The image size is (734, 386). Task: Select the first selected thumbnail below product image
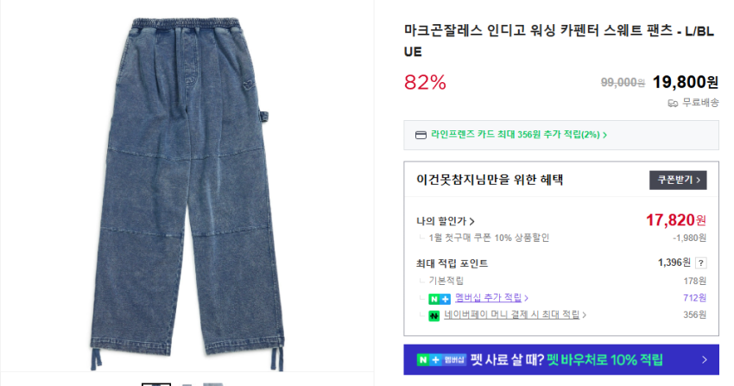156,384
